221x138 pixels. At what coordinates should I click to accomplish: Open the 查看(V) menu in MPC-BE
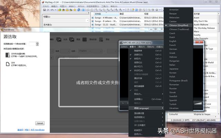(133, 46)
